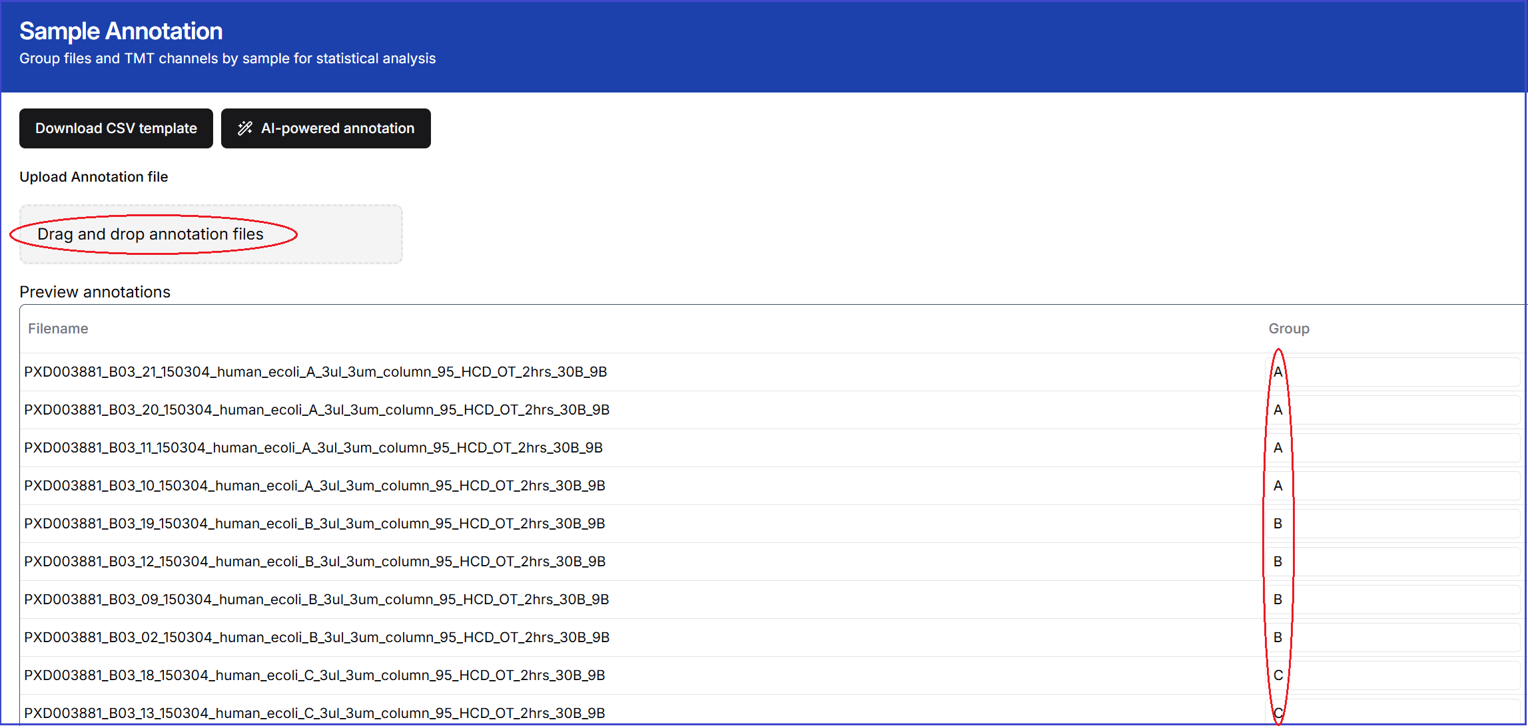This screenshot has width=1528, height=726.
Task: Select the B03_19 human_ecoli_B filename row
Action: (314, 524)
